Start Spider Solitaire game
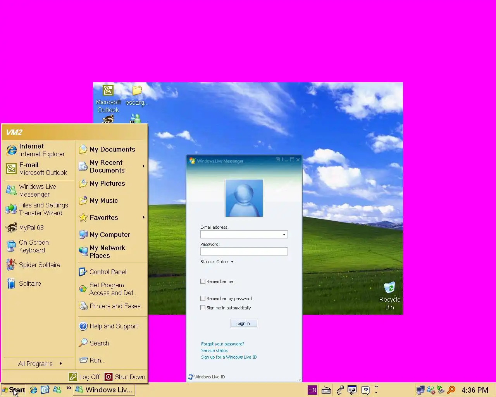The height and width of the screenshot is (397, 496). point(39,265)
